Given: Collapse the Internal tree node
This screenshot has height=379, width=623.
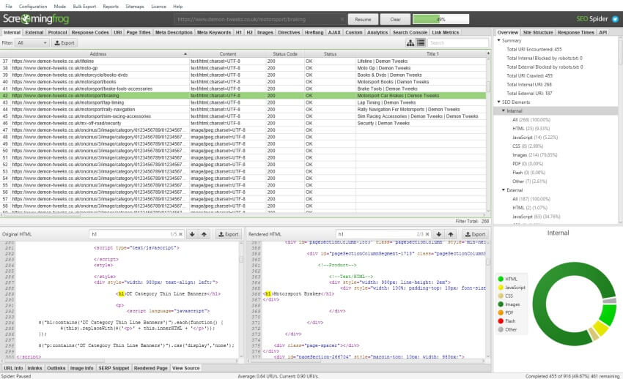Looking at the screenshot, I should tap(504, 111).
